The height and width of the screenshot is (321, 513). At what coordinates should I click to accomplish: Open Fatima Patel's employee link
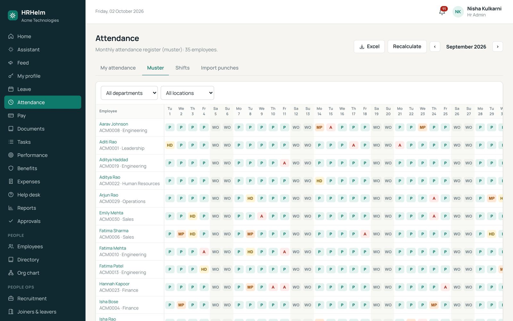[x=111, y=266]
